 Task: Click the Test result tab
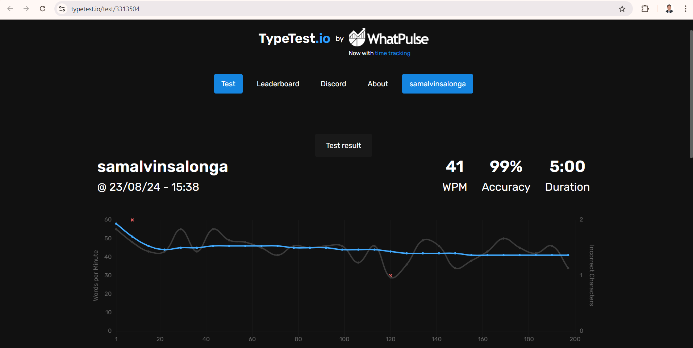[343, 145]
